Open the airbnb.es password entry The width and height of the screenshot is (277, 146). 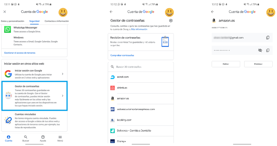pyautogui.click(x=141, y=88)
